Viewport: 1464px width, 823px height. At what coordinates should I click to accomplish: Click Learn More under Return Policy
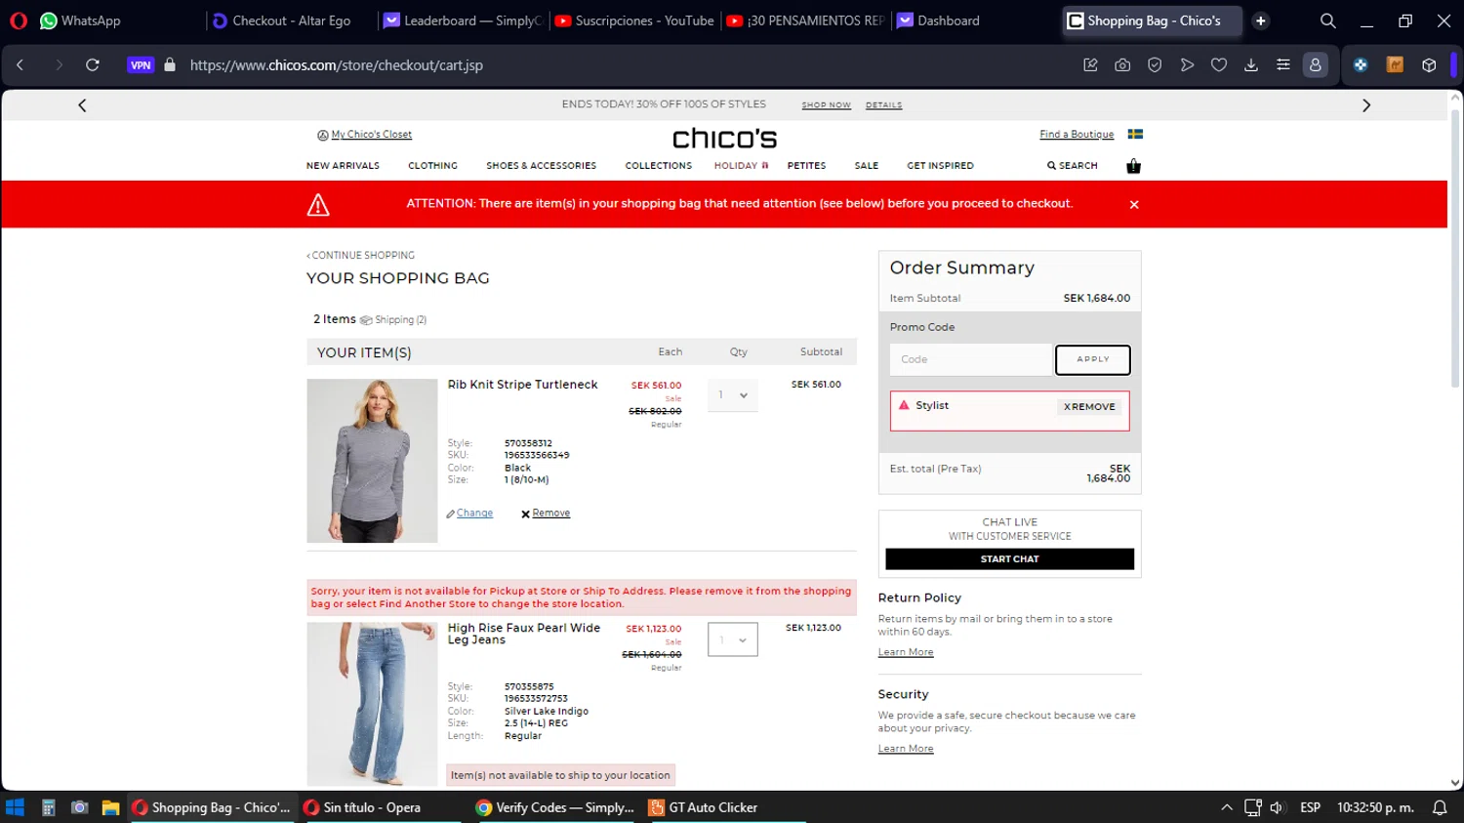[x=906, y=652]
